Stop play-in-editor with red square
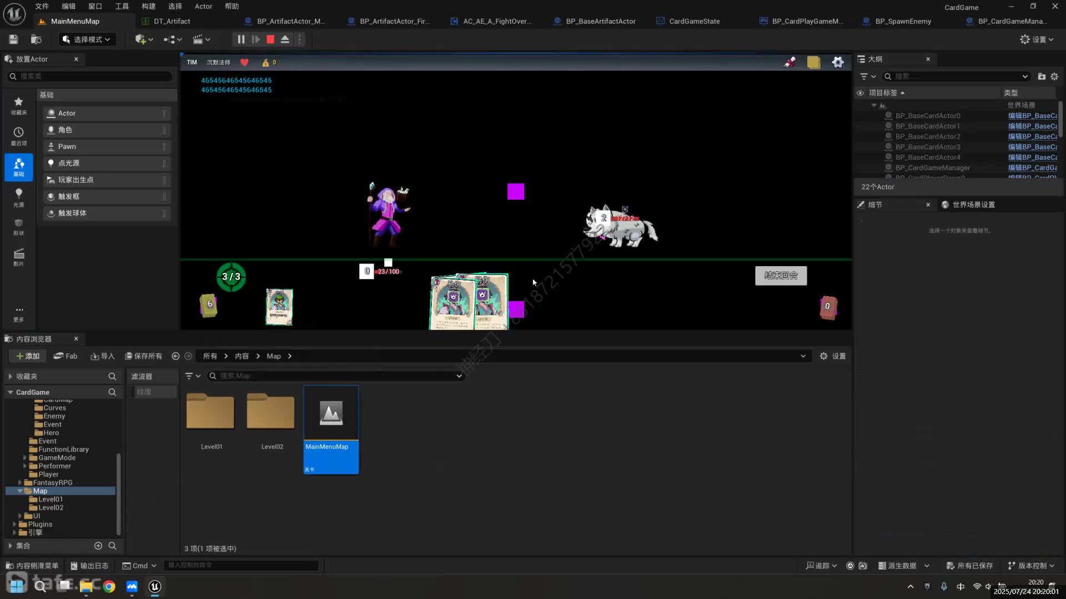Image resolution: width=1066 pixels, height=599 pixels. [270, 39]
